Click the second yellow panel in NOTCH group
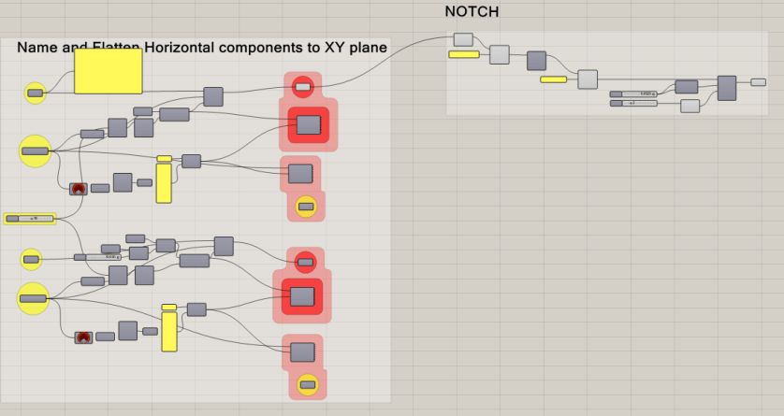784x416 pixels. coord(553,79)
